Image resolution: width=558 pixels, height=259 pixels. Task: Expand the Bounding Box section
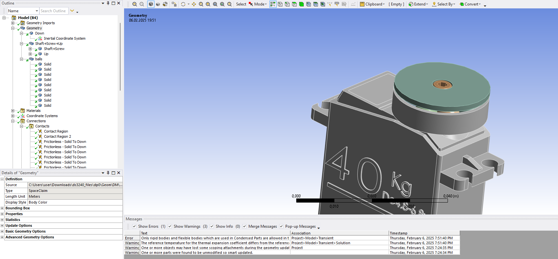pos(2,208)
